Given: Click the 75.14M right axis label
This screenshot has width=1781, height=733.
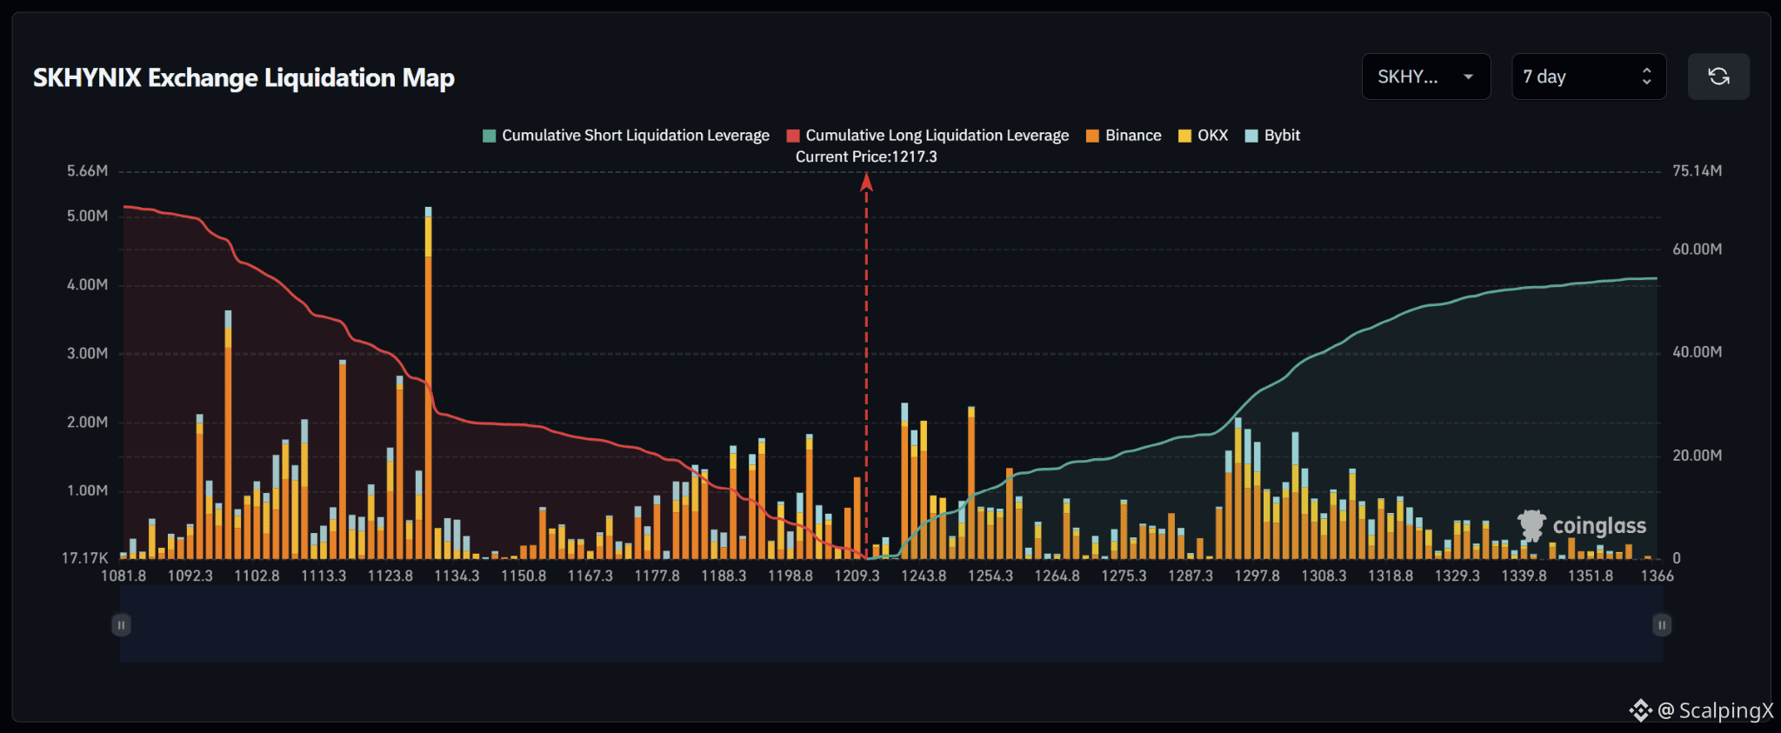Looking at the screenshot, I should coord(1698,171).
